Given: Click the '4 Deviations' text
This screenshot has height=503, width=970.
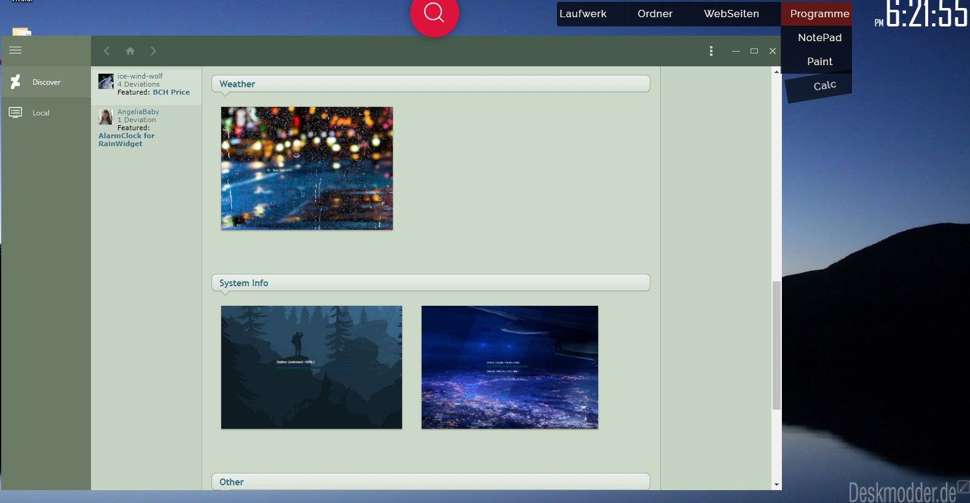Looking at the screenshot, I should point(138,84).
